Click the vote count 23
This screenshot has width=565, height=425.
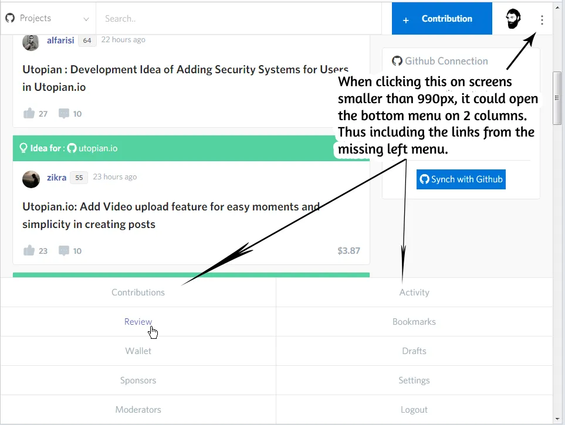tap(43, 251)
